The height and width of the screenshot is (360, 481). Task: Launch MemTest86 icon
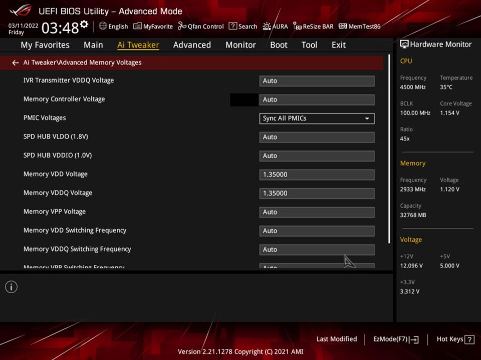click(x=343, y=26)
